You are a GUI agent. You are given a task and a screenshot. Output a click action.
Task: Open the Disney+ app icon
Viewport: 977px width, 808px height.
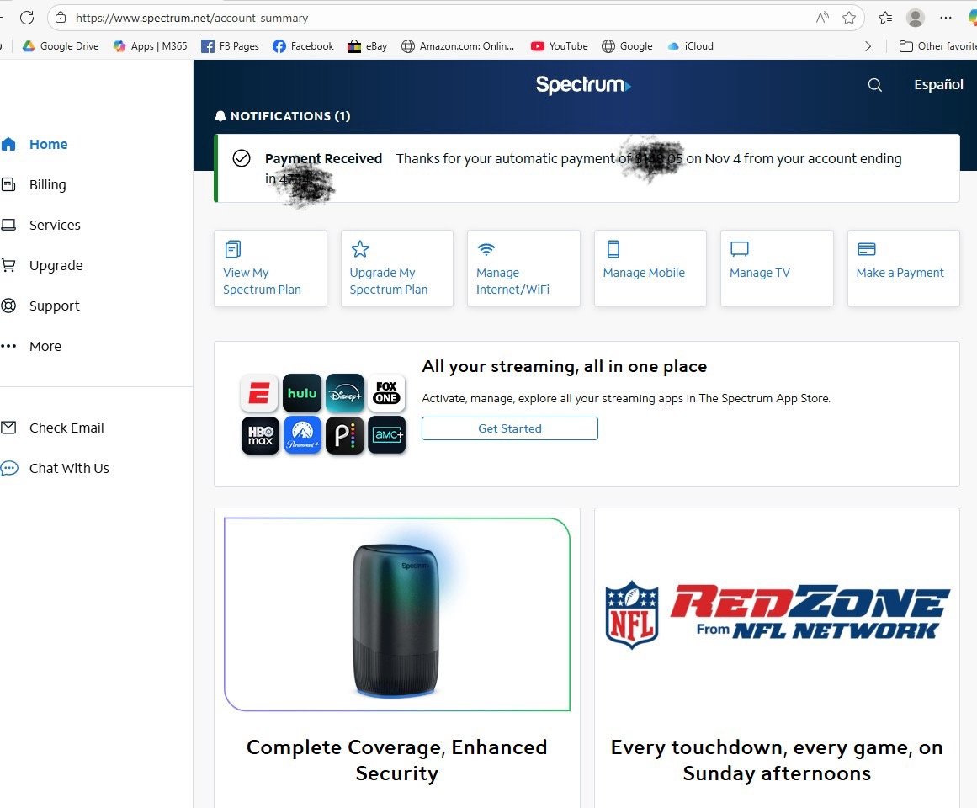(x=344, y=393)
